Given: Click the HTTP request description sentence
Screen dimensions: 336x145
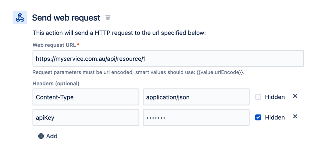Looking at the screenshot, I should point(119,33).
